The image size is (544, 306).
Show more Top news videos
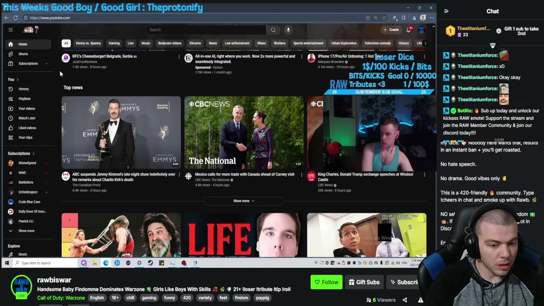click(244, 201)
